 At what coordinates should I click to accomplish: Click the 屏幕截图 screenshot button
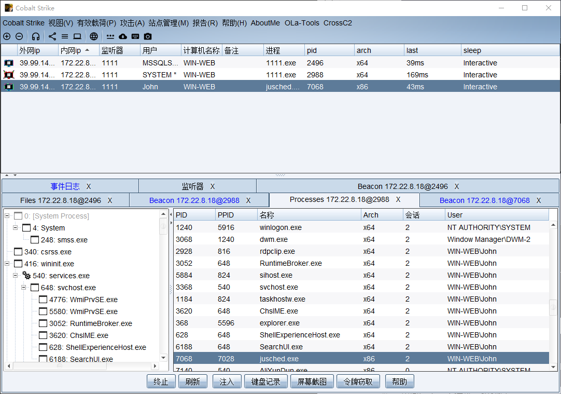point(312,382)
